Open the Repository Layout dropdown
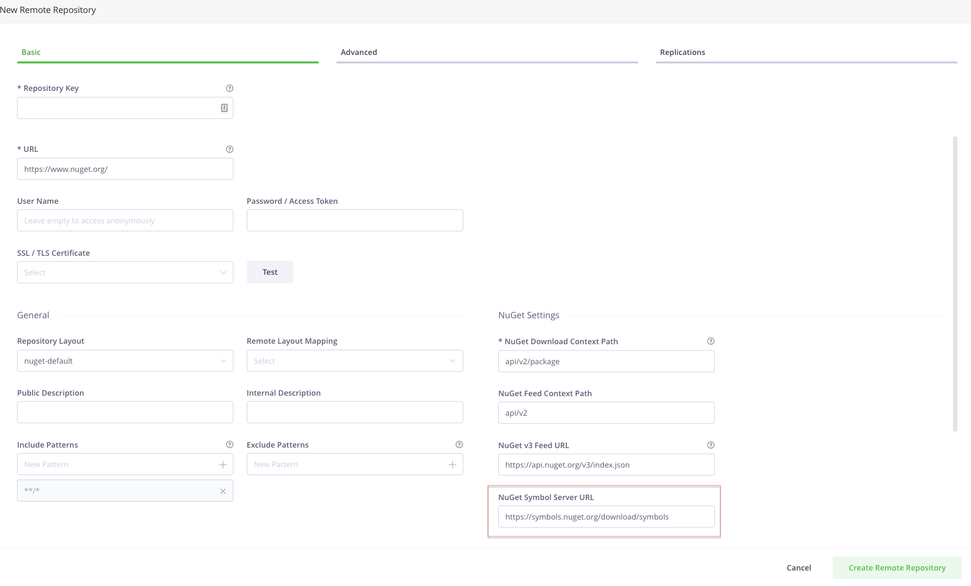The image size is (971, 586). tap(124, 360)
